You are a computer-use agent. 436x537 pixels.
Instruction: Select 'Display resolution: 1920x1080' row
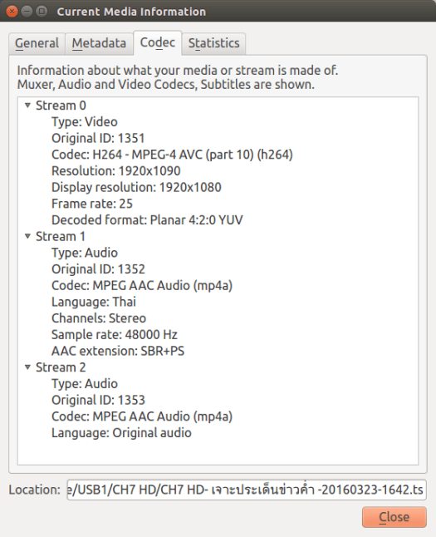[x=136, y=187]
